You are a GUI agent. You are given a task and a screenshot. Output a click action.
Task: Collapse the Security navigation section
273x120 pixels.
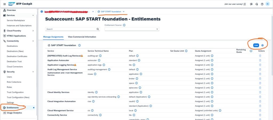(33, 72)
